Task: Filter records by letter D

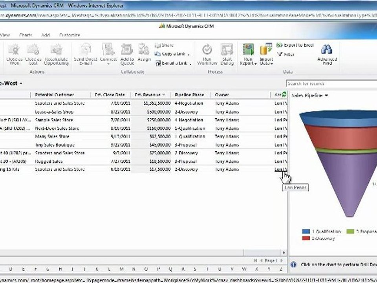Action: pyautogui.click(x=11, y=269)
